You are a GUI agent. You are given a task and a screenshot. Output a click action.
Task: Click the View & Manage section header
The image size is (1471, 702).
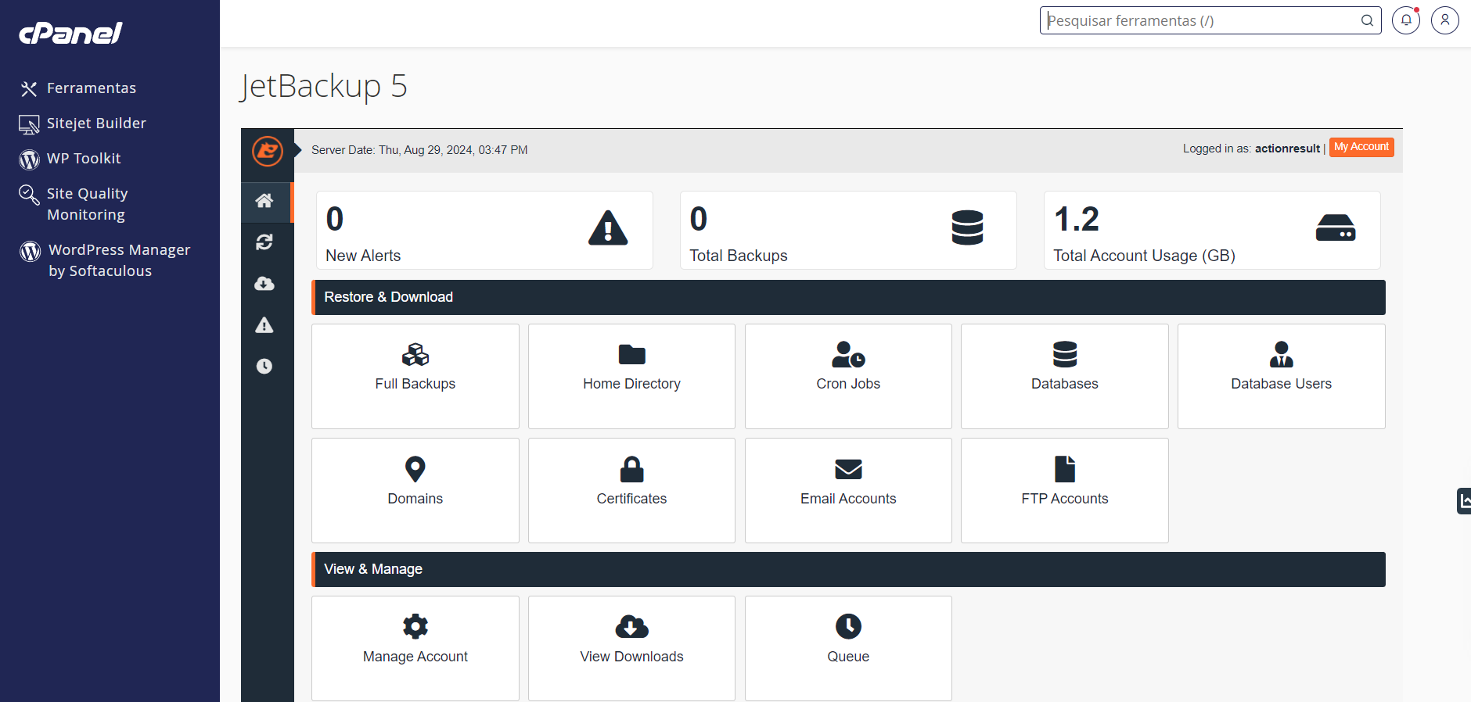point(848,569)
